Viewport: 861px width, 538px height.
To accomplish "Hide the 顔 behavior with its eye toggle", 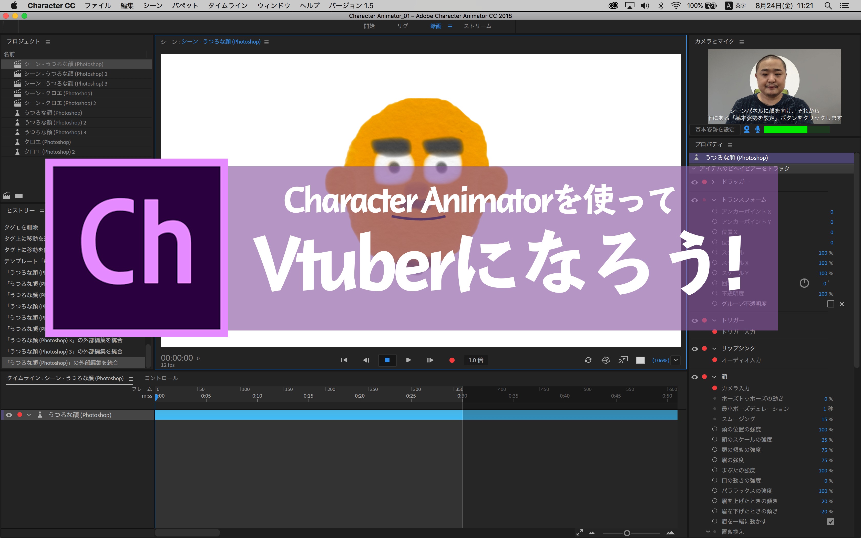I will coord(695,376).
